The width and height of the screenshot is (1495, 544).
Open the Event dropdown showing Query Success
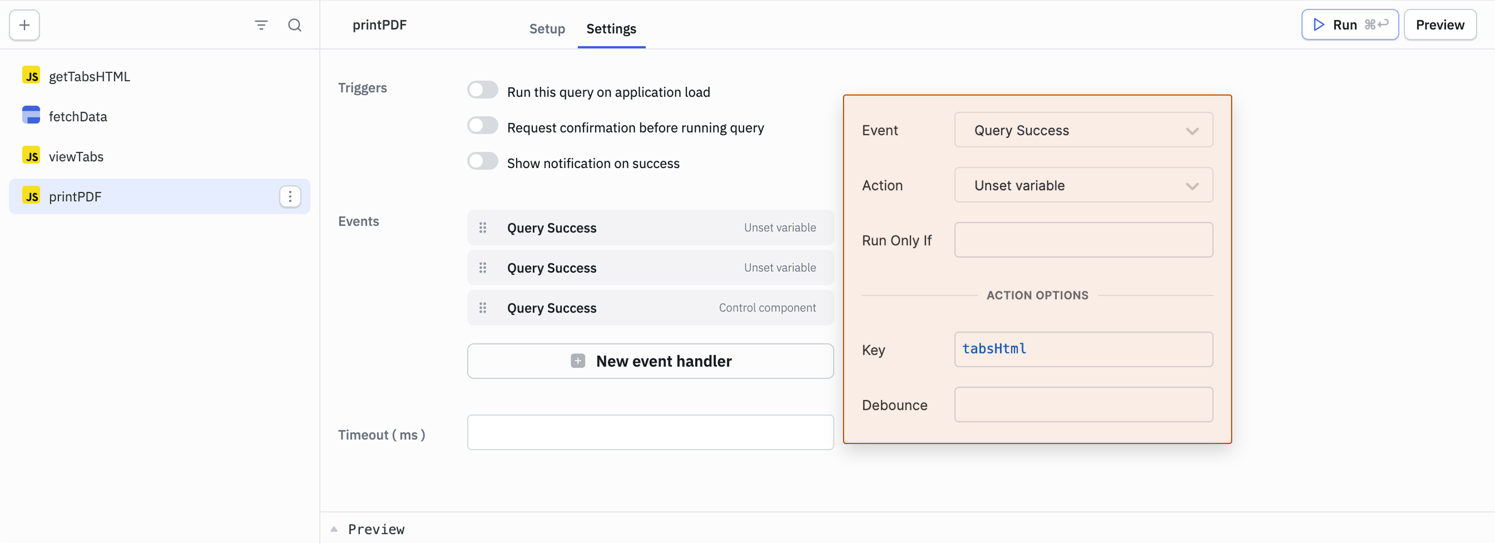[1083, 130]
